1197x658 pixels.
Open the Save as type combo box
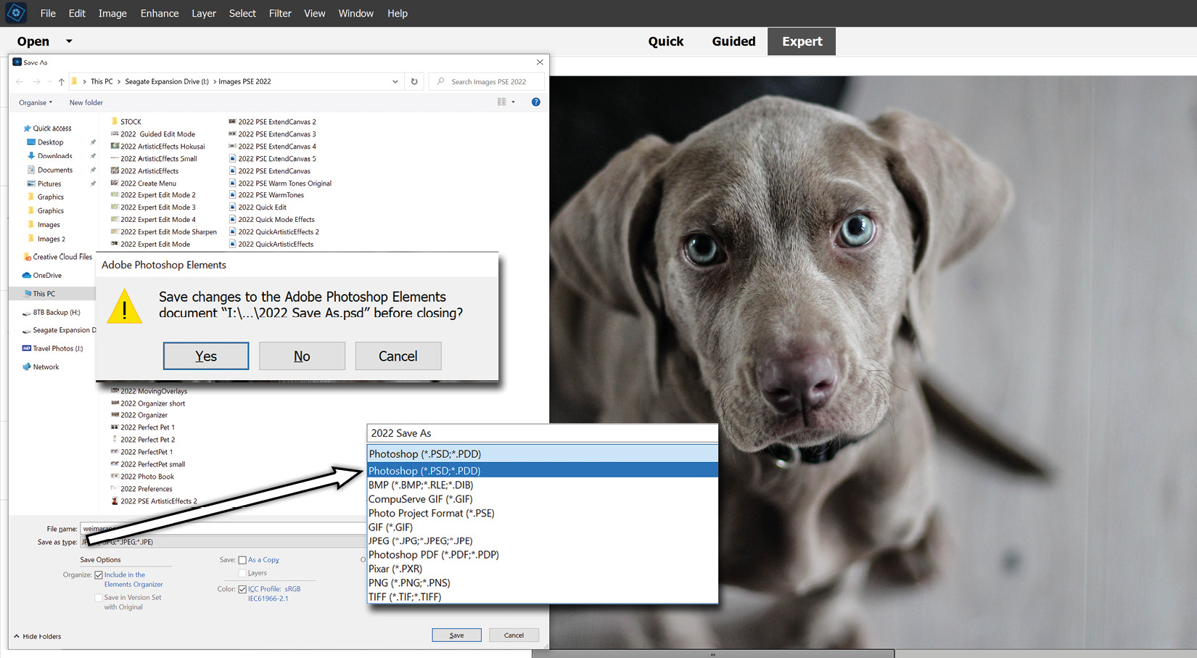[225, 542]
